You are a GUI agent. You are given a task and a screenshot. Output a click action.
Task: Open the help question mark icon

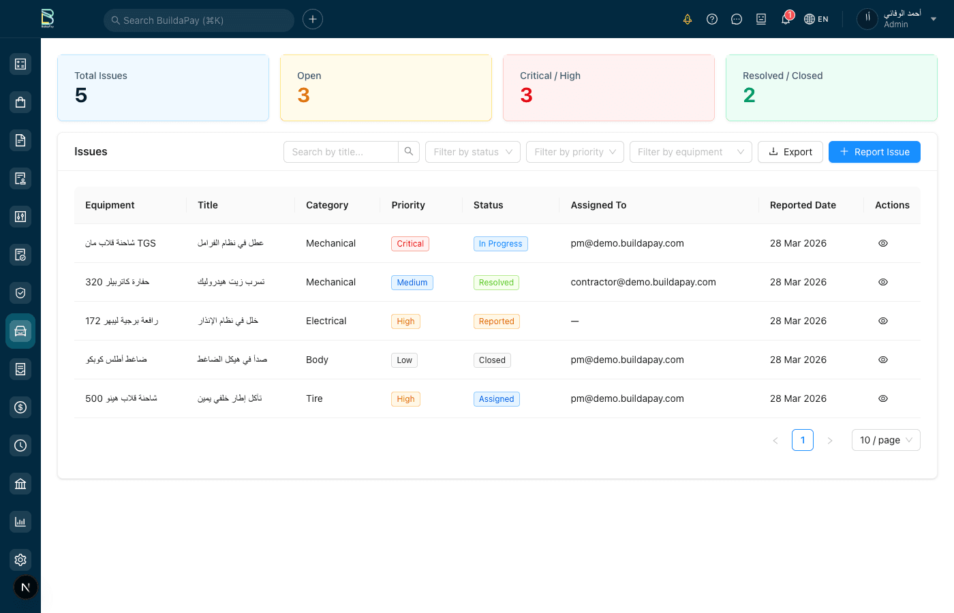pos(712,19)
